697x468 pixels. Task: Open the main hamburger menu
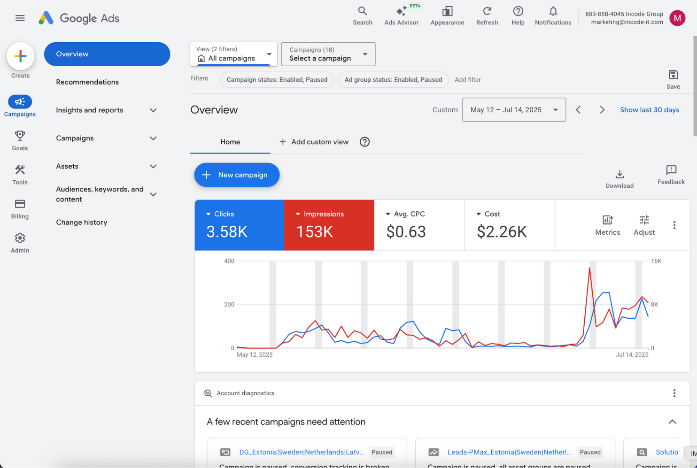click(x=20, y=18)
